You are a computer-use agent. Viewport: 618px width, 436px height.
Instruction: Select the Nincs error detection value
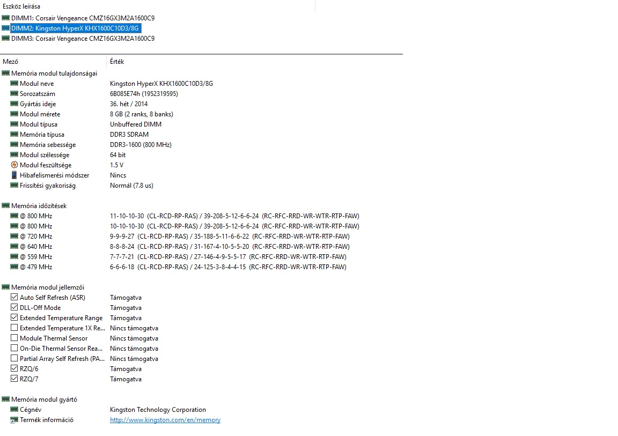tap(118, 175)
